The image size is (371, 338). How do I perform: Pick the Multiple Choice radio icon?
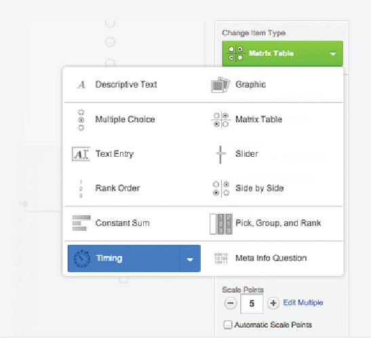tap(81, 120)
